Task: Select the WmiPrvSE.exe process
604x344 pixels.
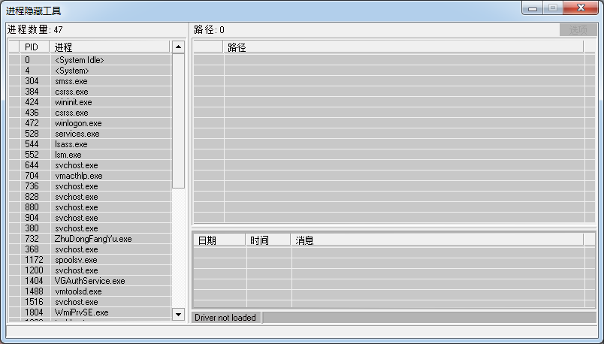Action: (x=81, y=312)
